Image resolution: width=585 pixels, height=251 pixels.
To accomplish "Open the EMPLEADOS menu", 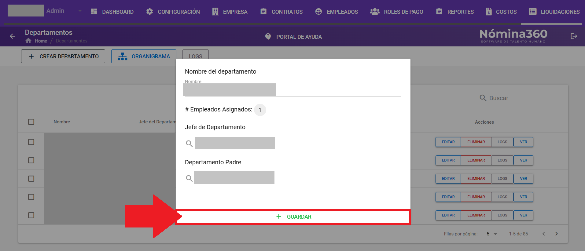I will 337,12.
